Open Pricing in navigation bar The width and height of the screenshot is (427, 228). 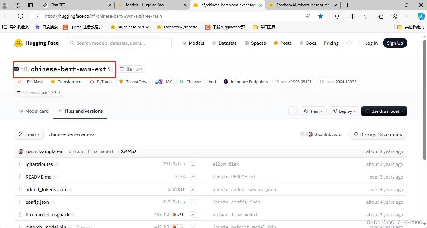pyautogui.click(x=331, y=43)
